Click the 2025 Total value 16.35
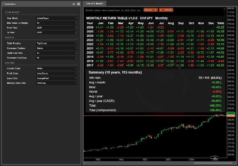This screenshot has width=238, height=166. click(220, 32)
